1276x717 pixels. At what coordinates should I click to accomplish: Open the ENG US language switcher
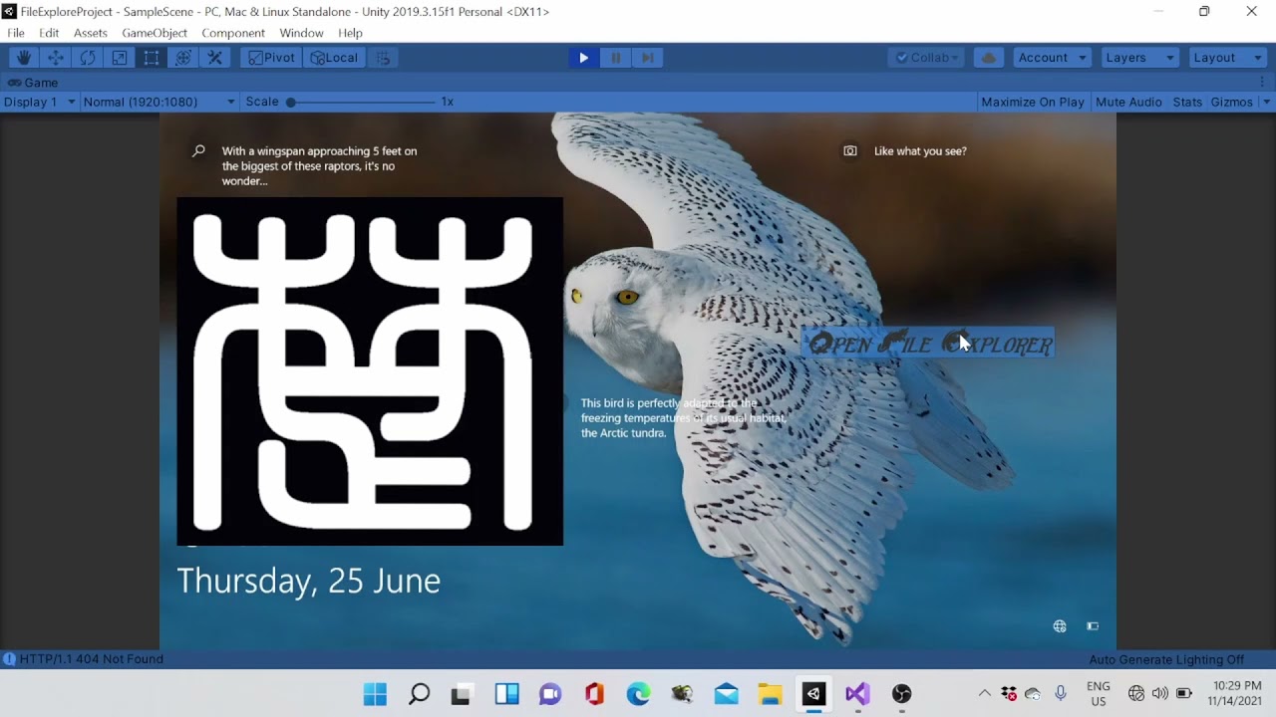click(1099, 694)
